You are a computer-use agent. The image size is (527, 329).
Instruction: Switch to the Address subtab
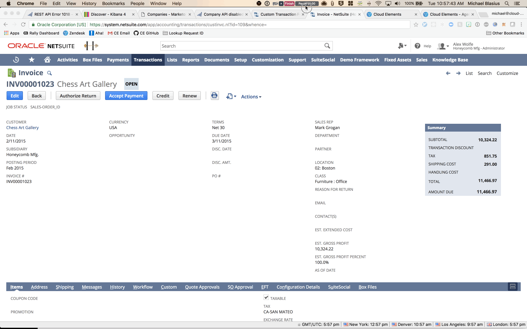coord(39,287)
